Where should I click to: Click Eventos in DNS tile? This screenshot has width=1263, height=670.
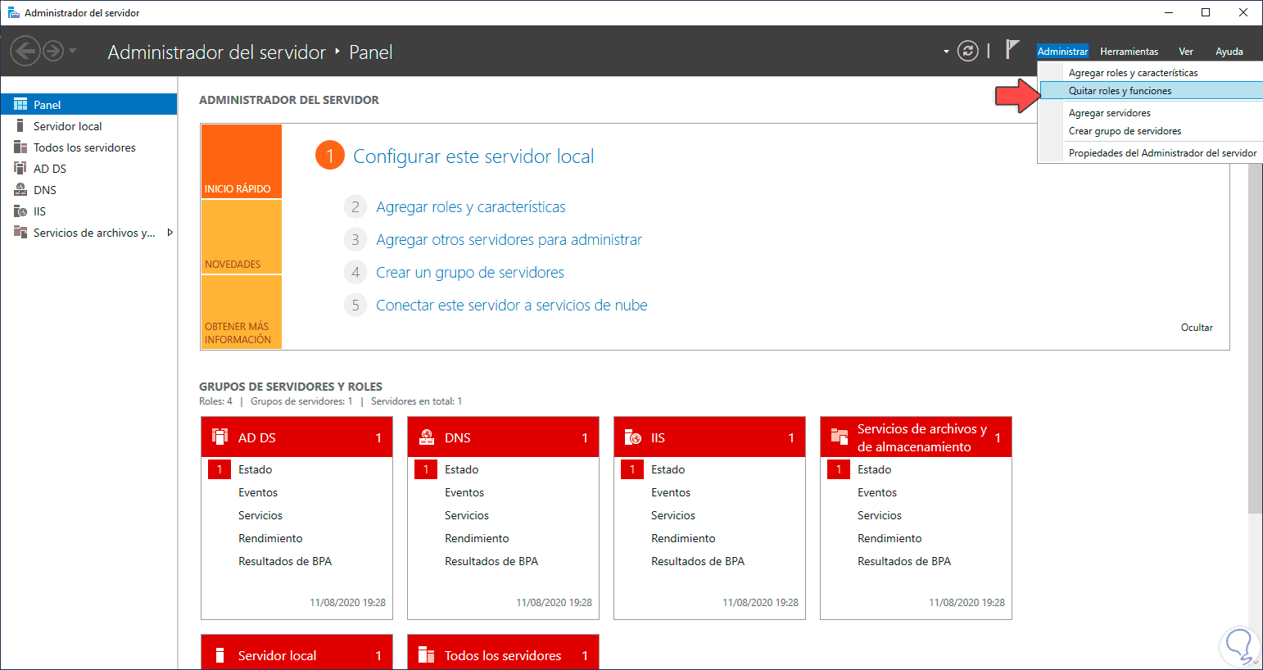point(464,492)
